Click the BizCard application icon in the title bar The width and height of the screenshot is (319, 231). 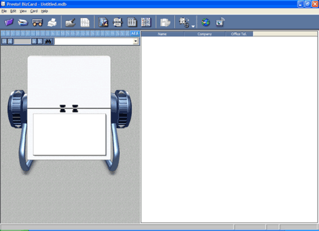3,4
